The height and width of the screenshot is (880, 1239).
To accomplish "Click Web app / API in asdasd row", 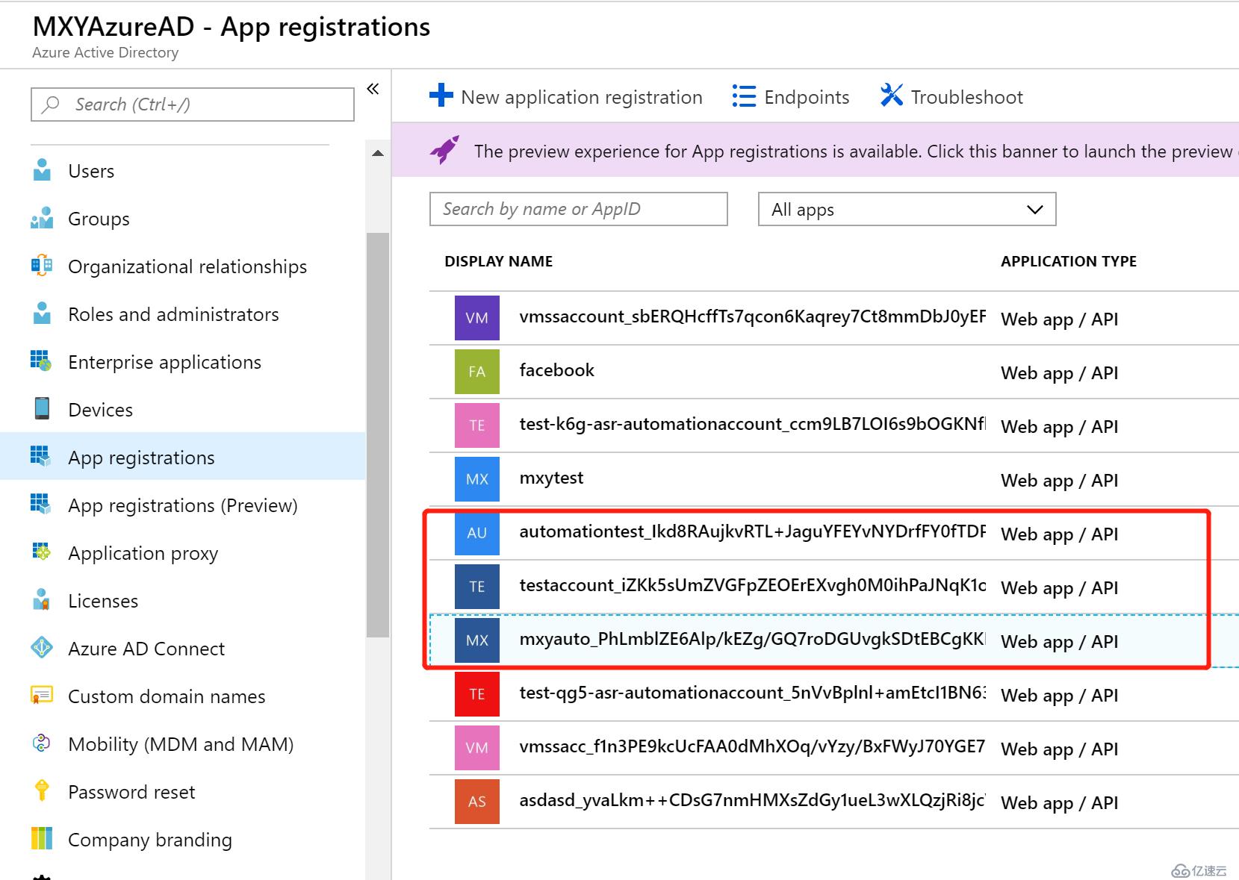I will click(1059, 803).
